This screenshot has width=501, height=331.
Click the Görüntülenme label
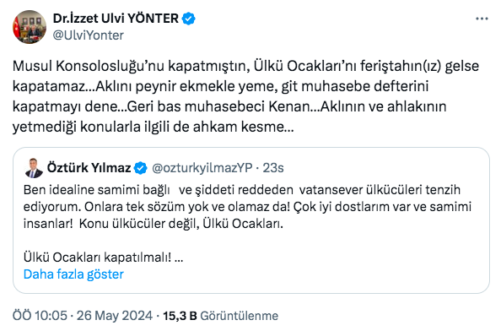coord(239,316)
